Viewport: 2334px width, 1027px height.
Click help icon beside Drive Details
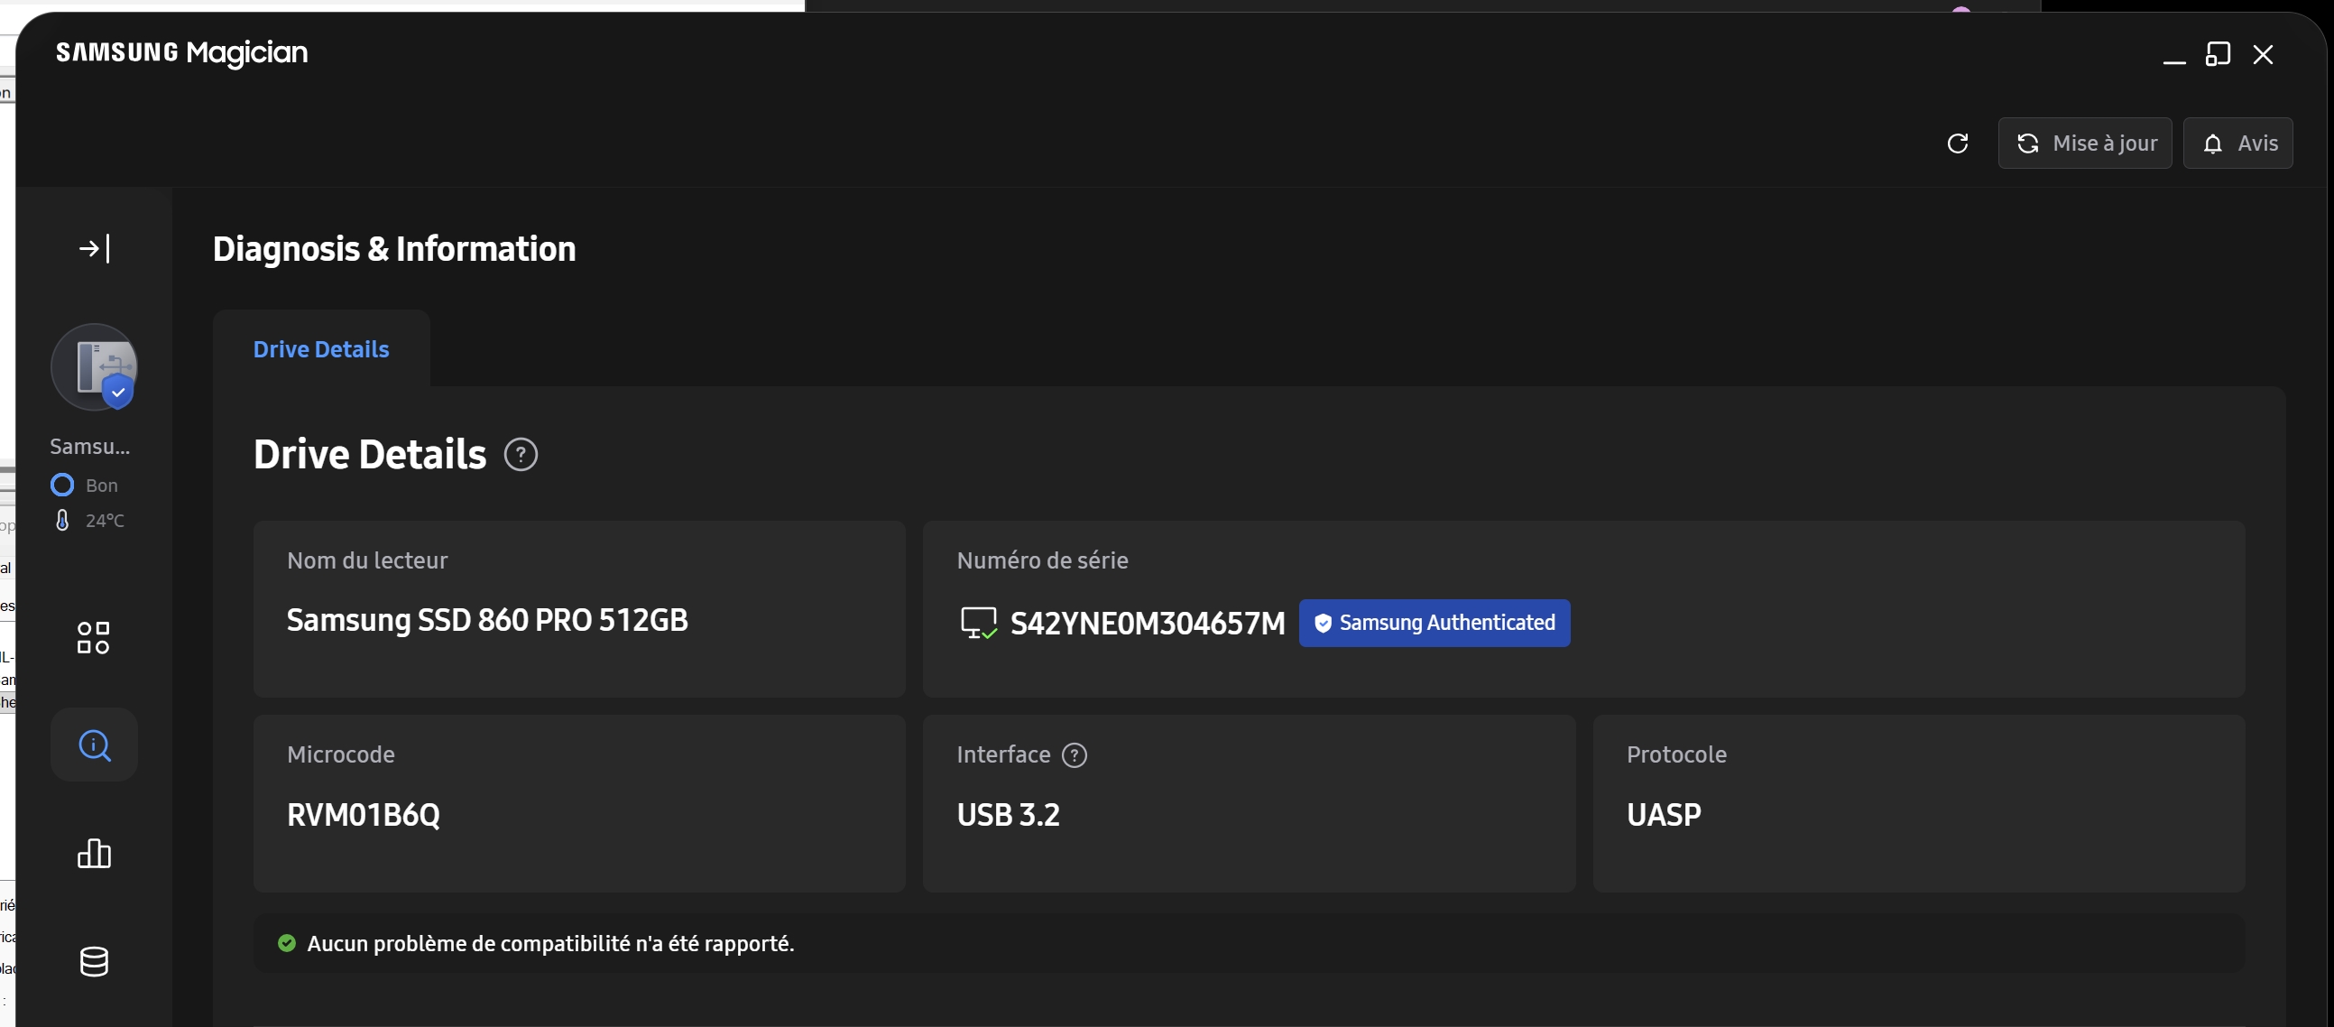[x=521, y=454]
